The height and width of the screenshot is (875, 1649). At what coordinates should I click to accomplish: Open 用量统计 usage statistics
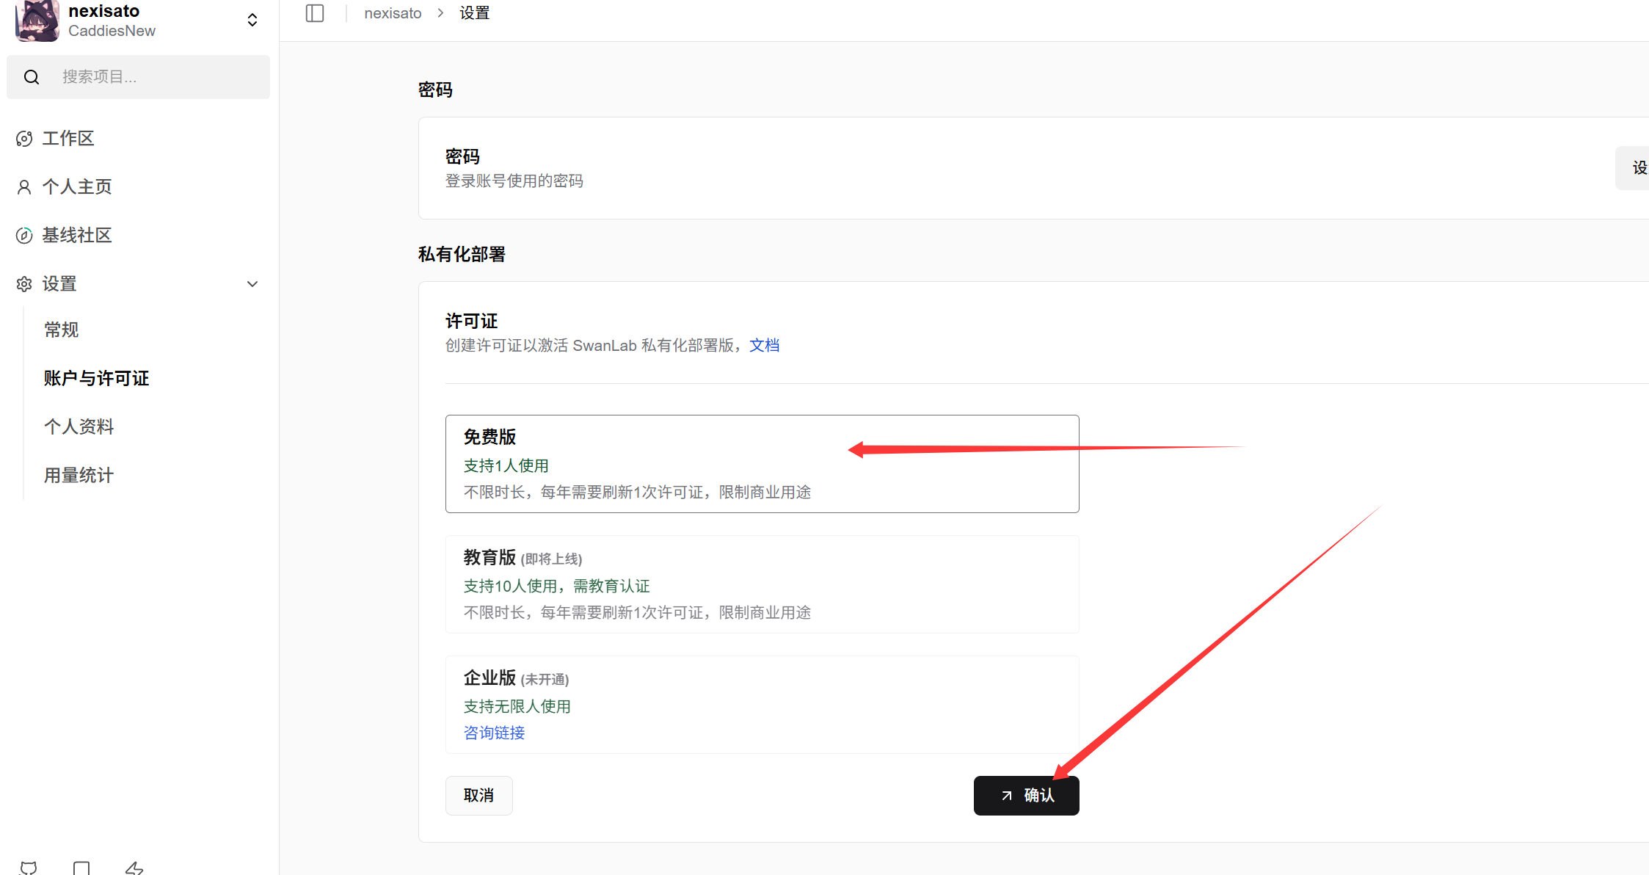click(79, 475)
